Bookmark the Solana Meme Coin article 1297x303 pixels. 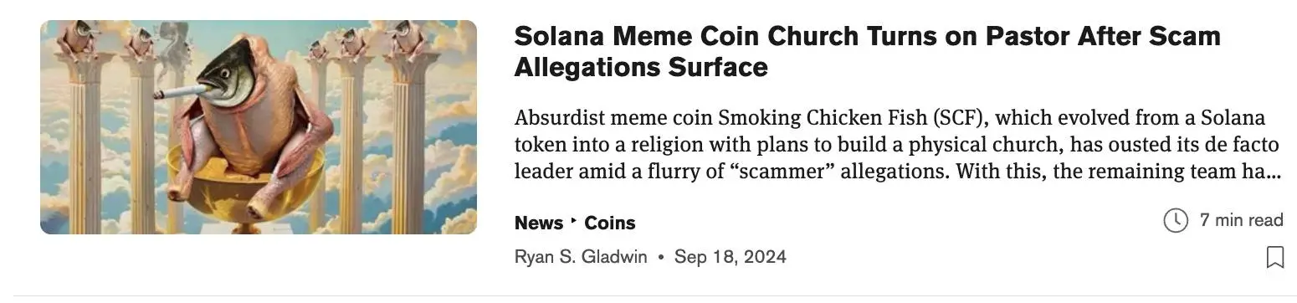point(1274,257)
